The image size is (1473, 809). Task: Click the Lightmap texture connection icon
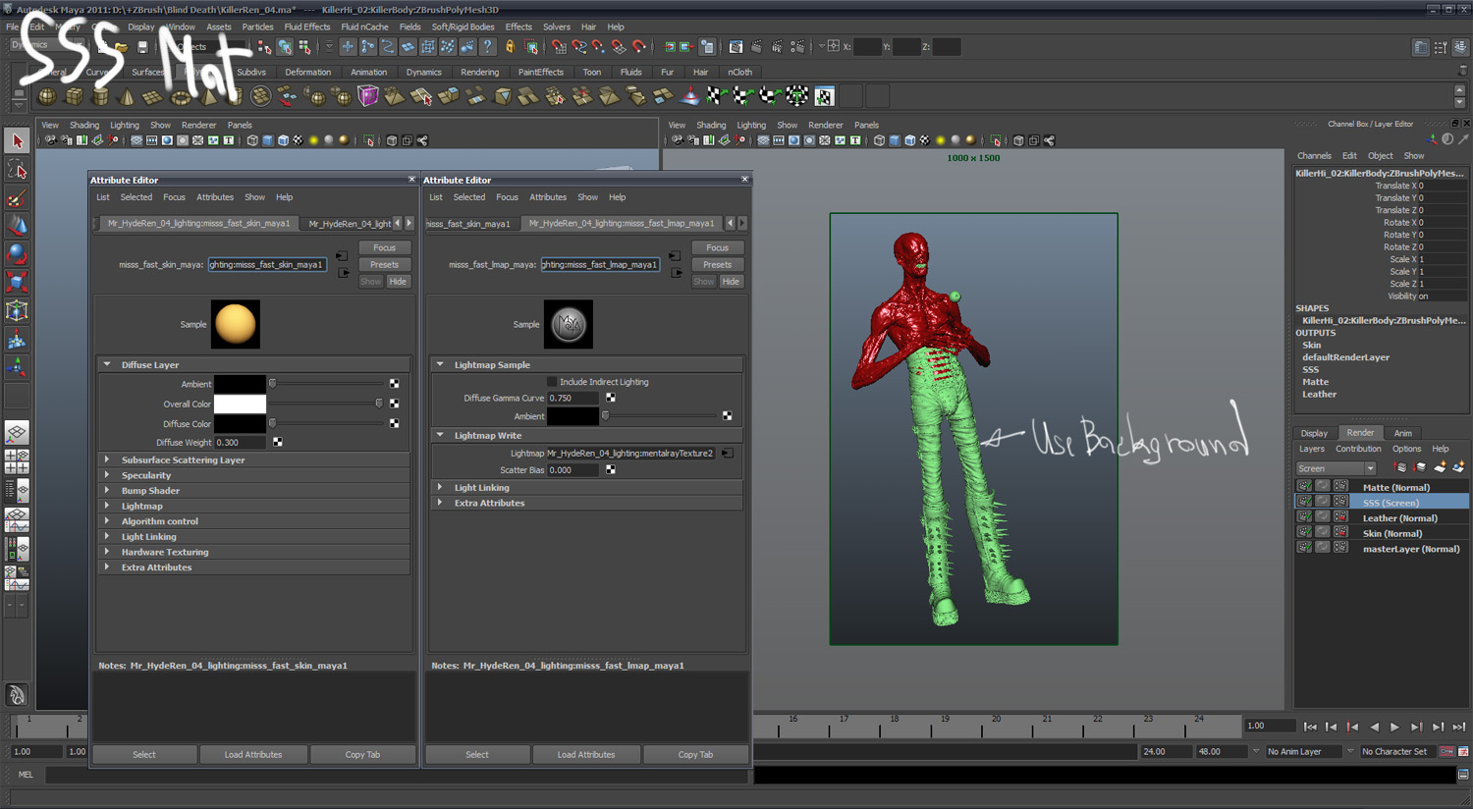[x=728, y=454]
